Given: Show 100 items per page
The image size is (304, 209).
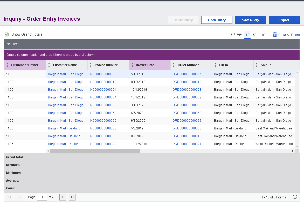Looking at the screenshot, I should coord(263,35).
